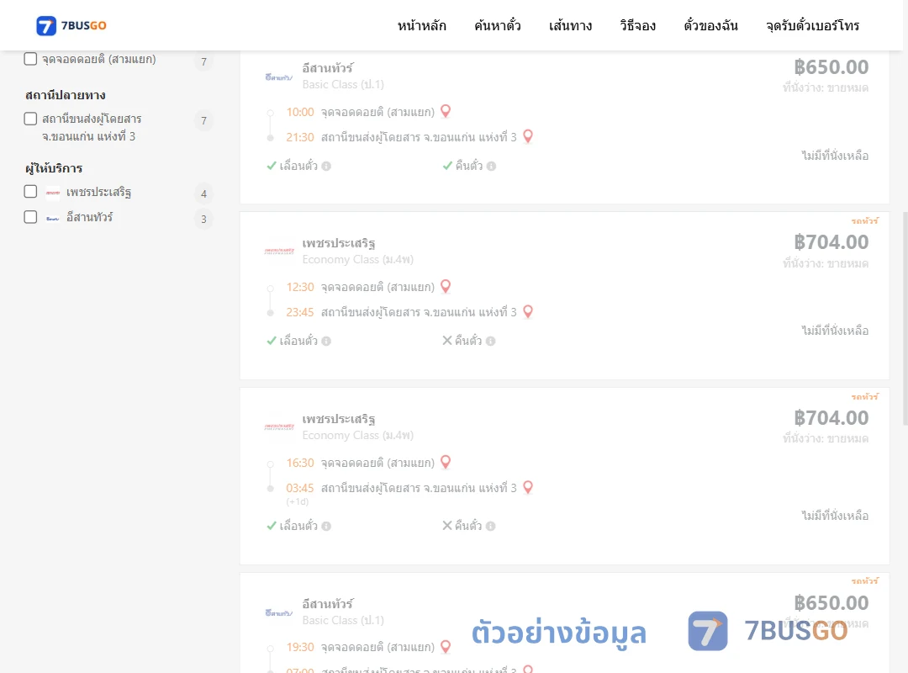Open map pin for 19:30 departure stop
This screenshot has height=673, width=908.
(x=446, y=646)
